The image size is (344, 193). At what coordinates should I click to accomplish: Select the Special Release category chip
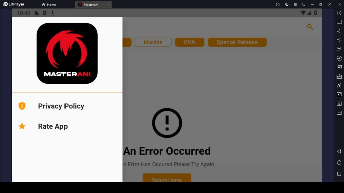[x=237, y=42]
